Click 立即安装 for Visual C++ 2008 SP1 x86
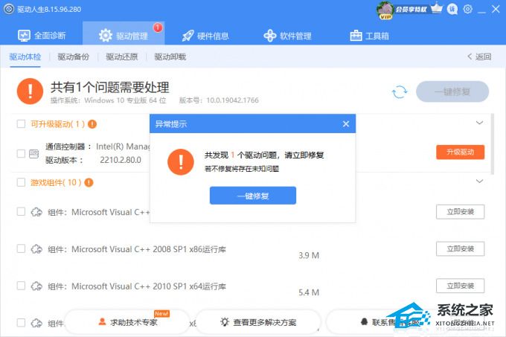Viewport: 506px width, 337px height. tap(460, 248)
